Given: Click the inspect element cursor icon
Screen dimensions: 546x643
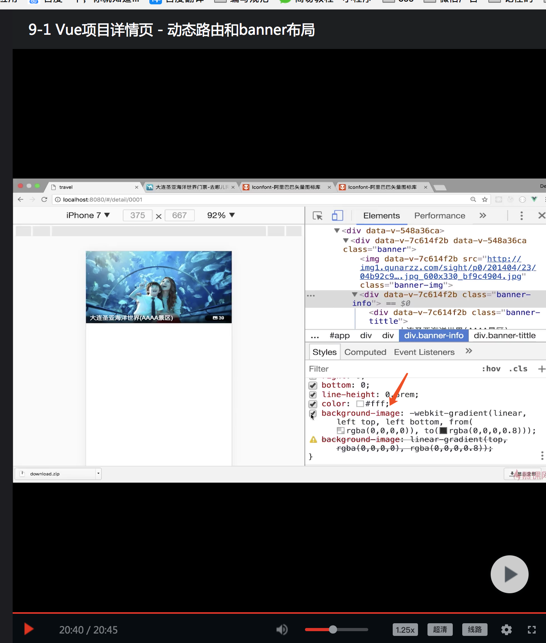Looking at the screenshot, I should coord(317,216).
